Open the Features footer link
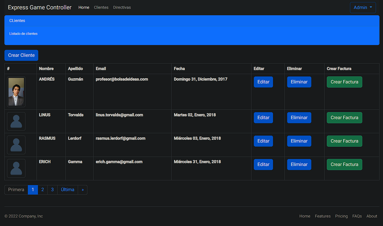 tap(323, 216)
